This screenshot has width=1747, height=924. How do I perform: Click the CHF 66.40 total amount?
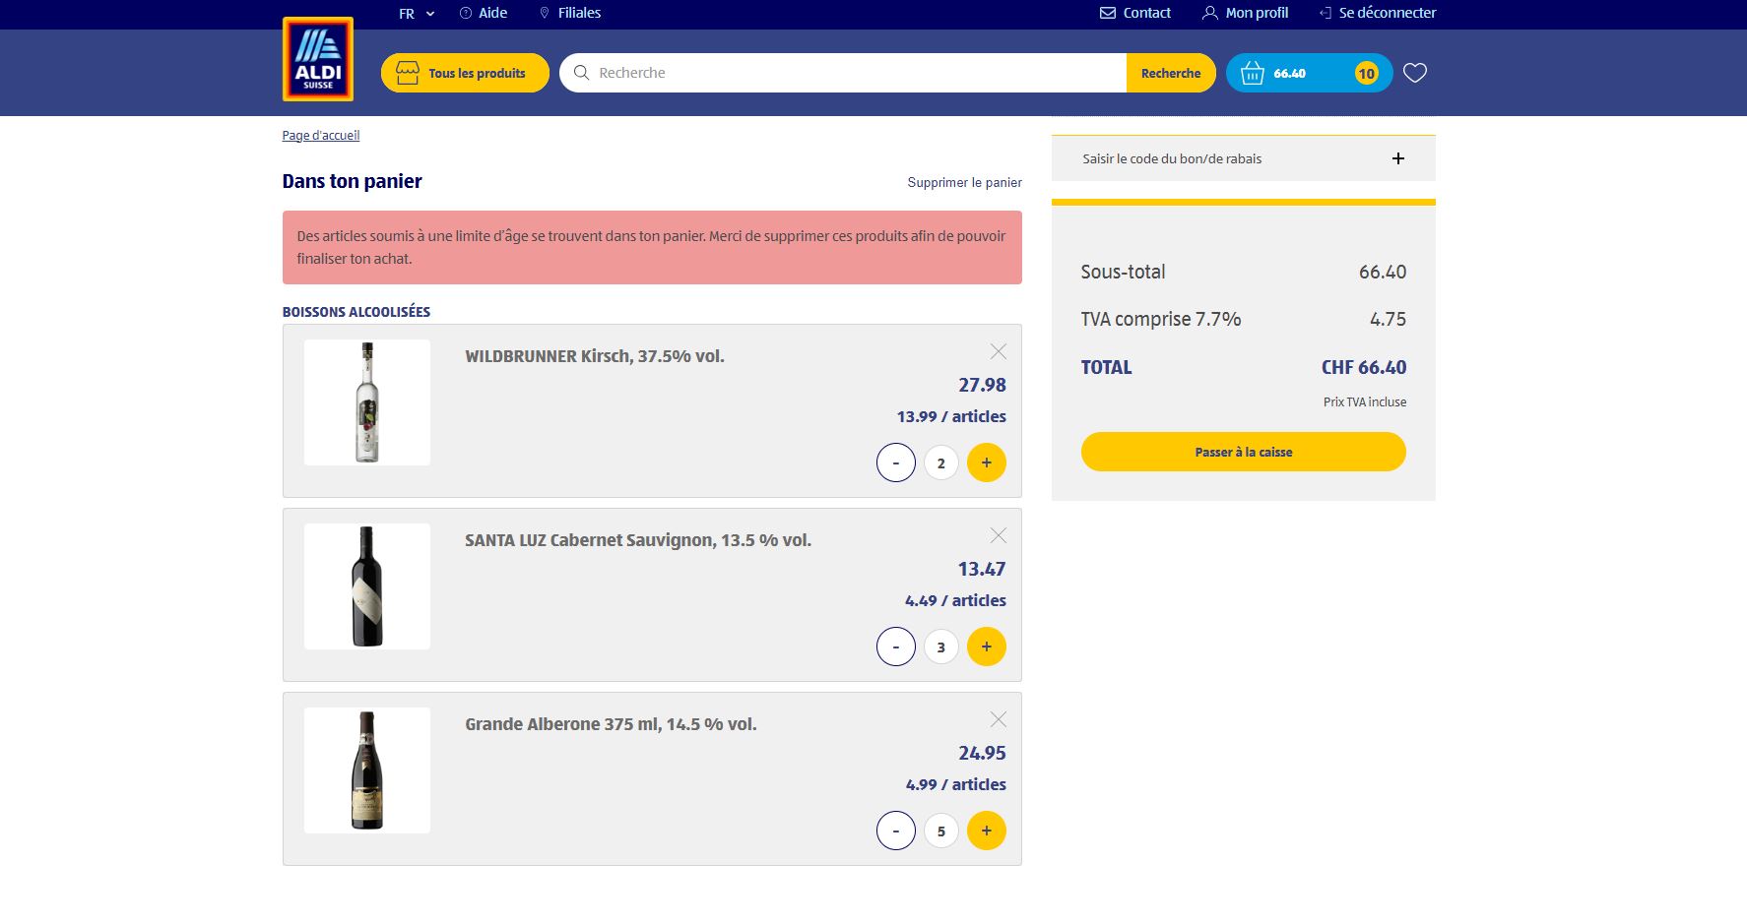tap(1364, 367)
